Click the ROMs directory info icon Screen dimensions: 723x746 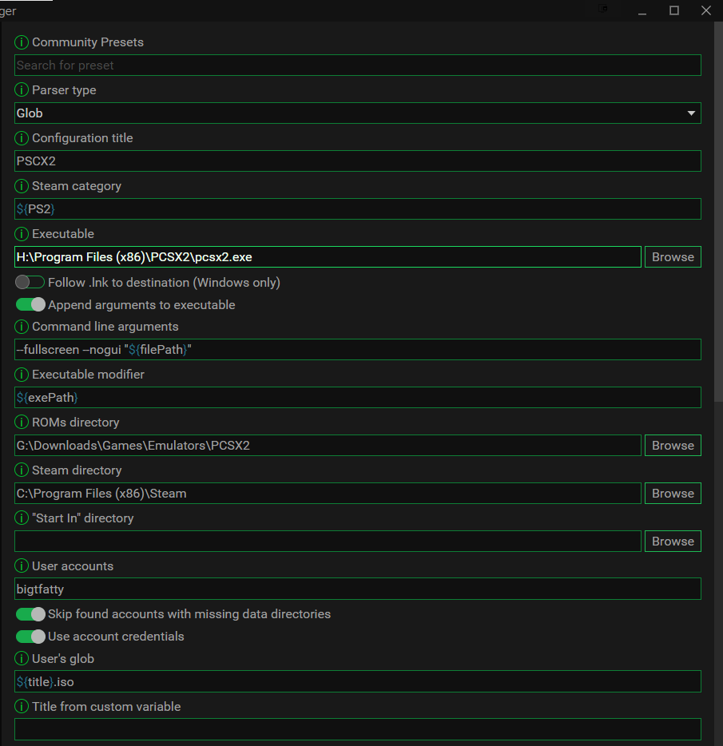[x=20, y=423]
